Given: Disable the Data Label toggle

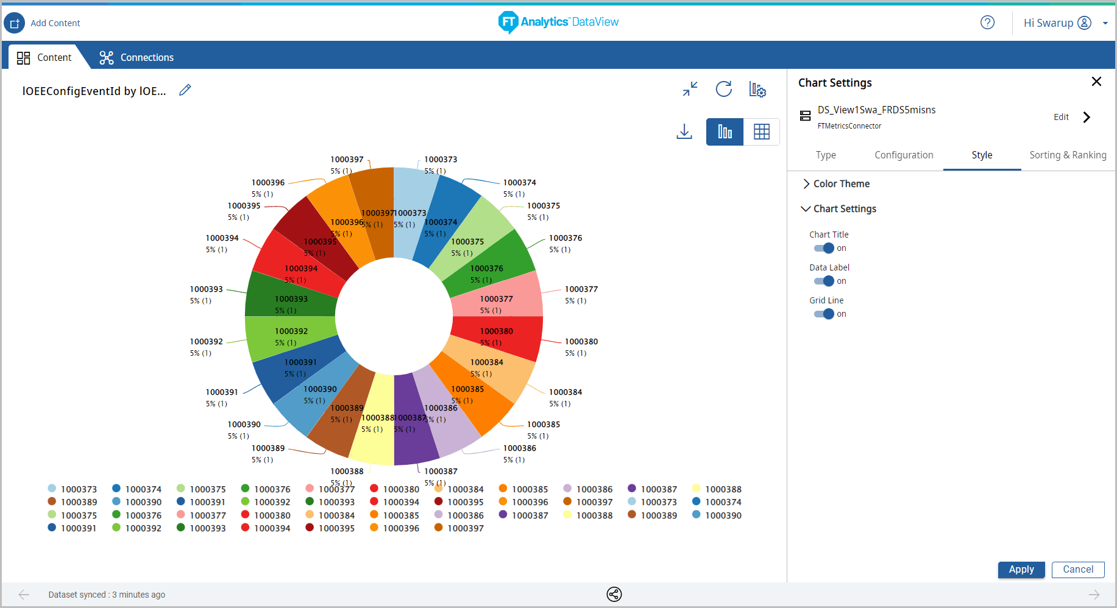Looking at the screenshot, I should coord(824,281).
